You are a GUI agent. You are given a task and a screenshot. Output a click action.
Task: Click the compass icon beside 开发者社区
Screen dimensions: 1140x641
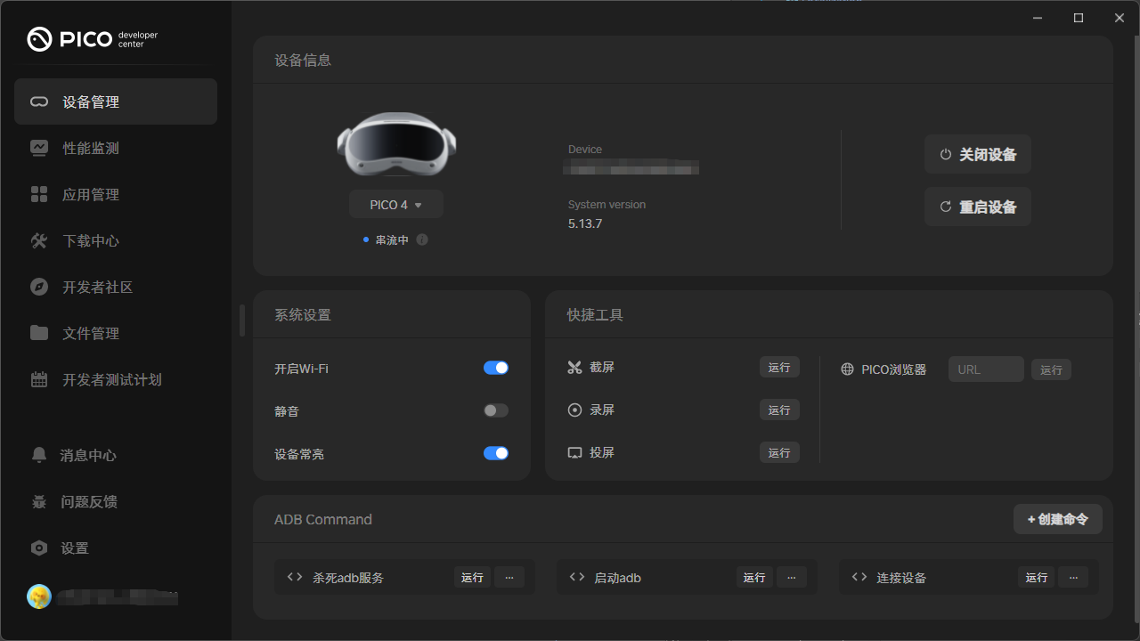(39, 288)
